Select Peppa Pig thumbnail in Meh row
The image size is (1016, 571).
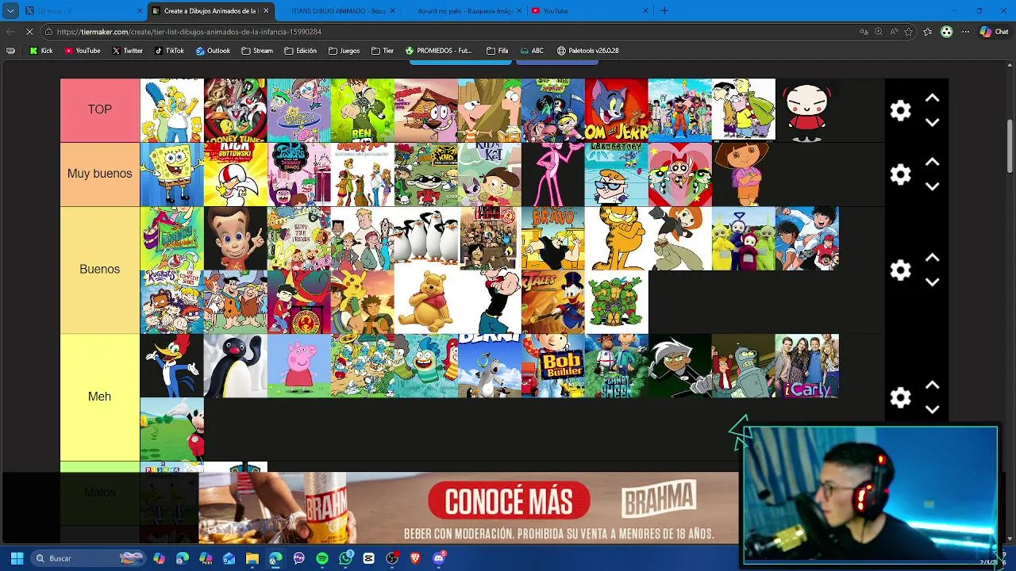[x=299, y=366]
